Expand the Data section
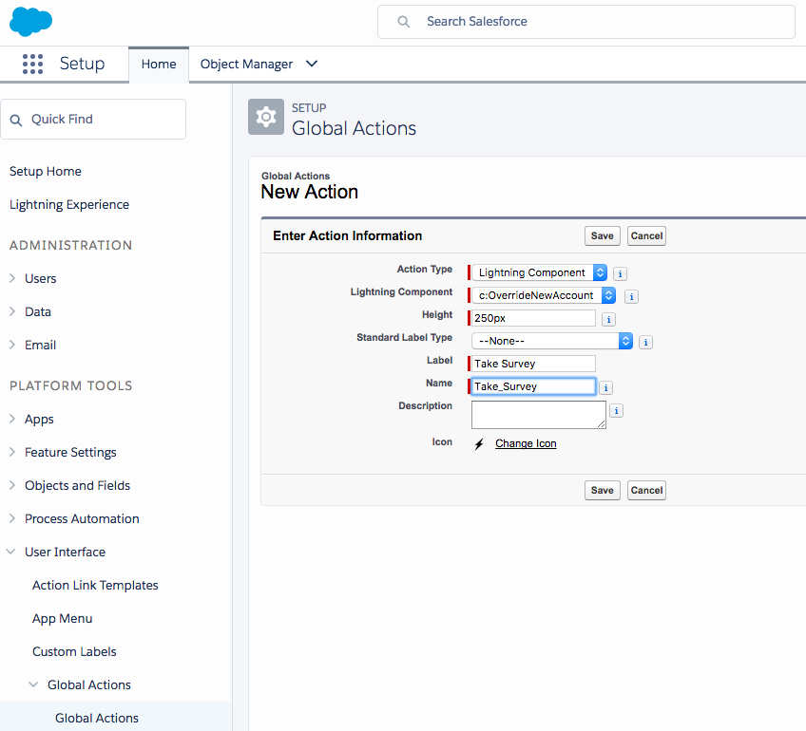The height and width of the screenshot is (731, 806). click(12, 311)
